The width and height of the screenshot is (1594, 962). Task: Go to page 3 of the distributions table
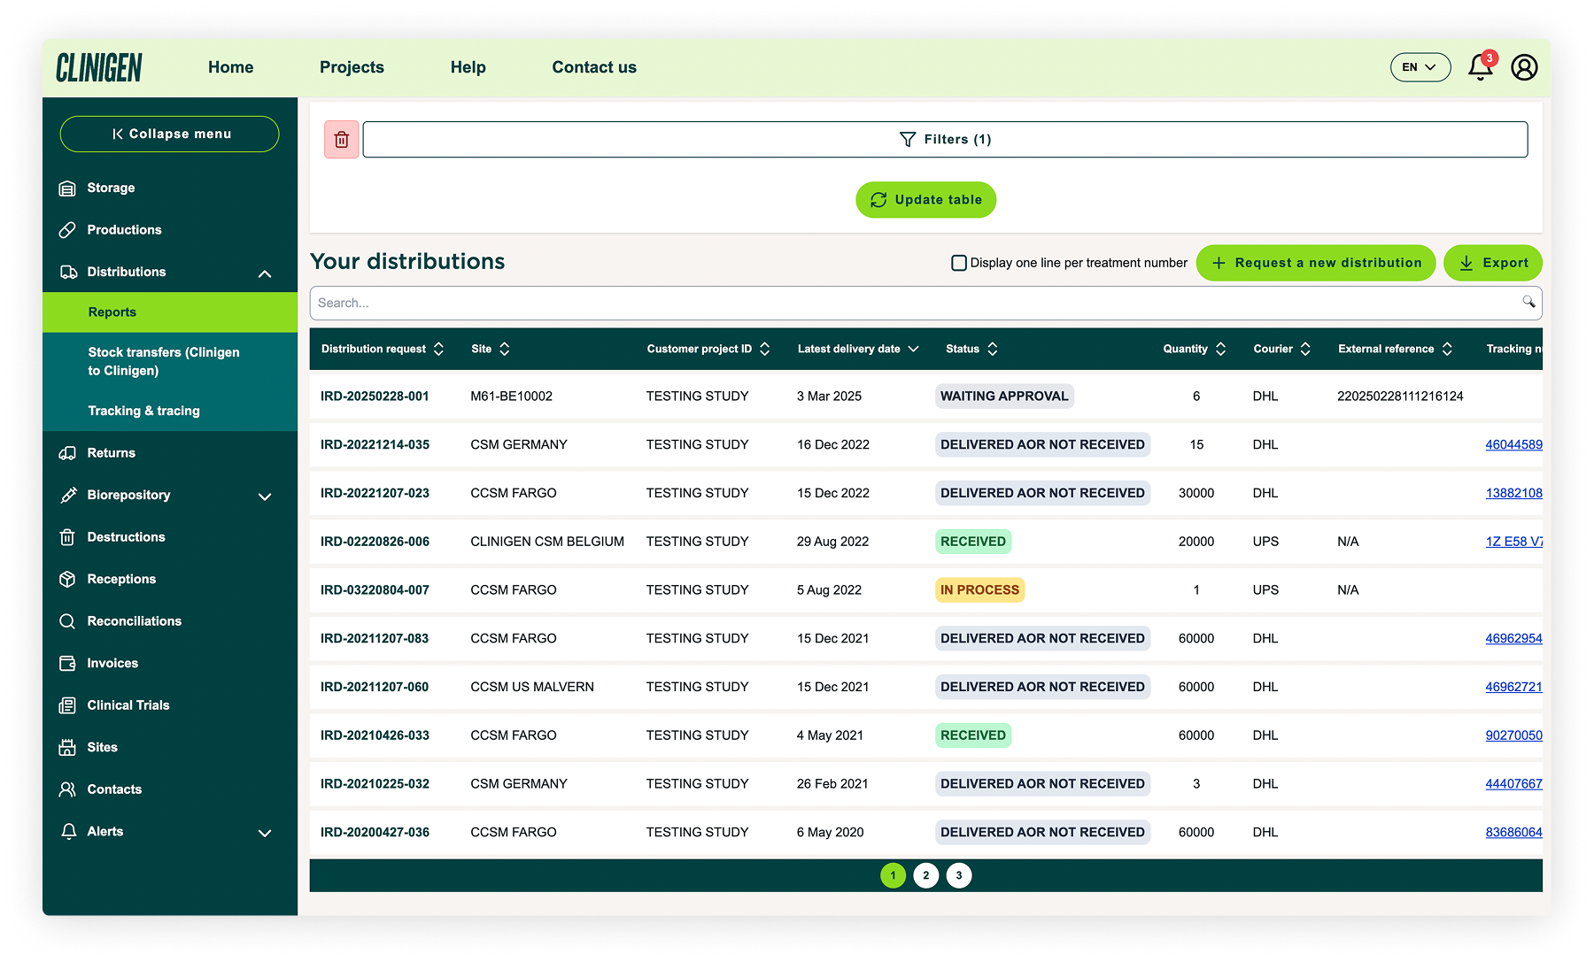(x=959, y=874)
